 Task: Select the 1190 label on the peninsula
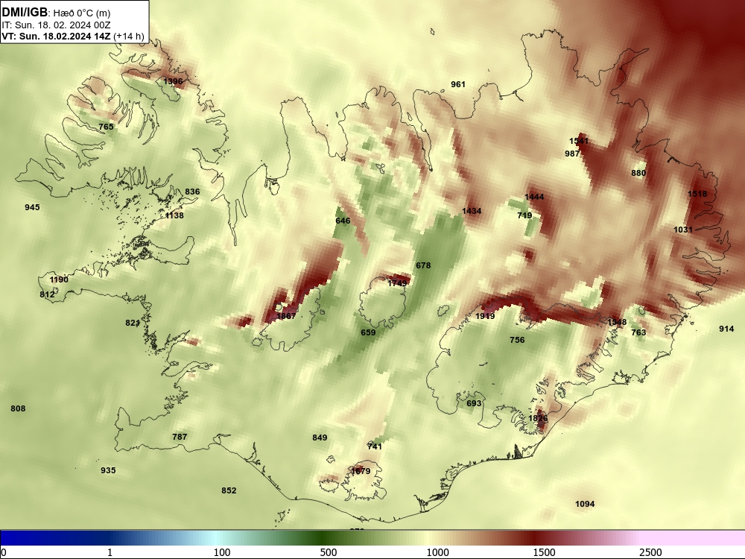point(59,279)
